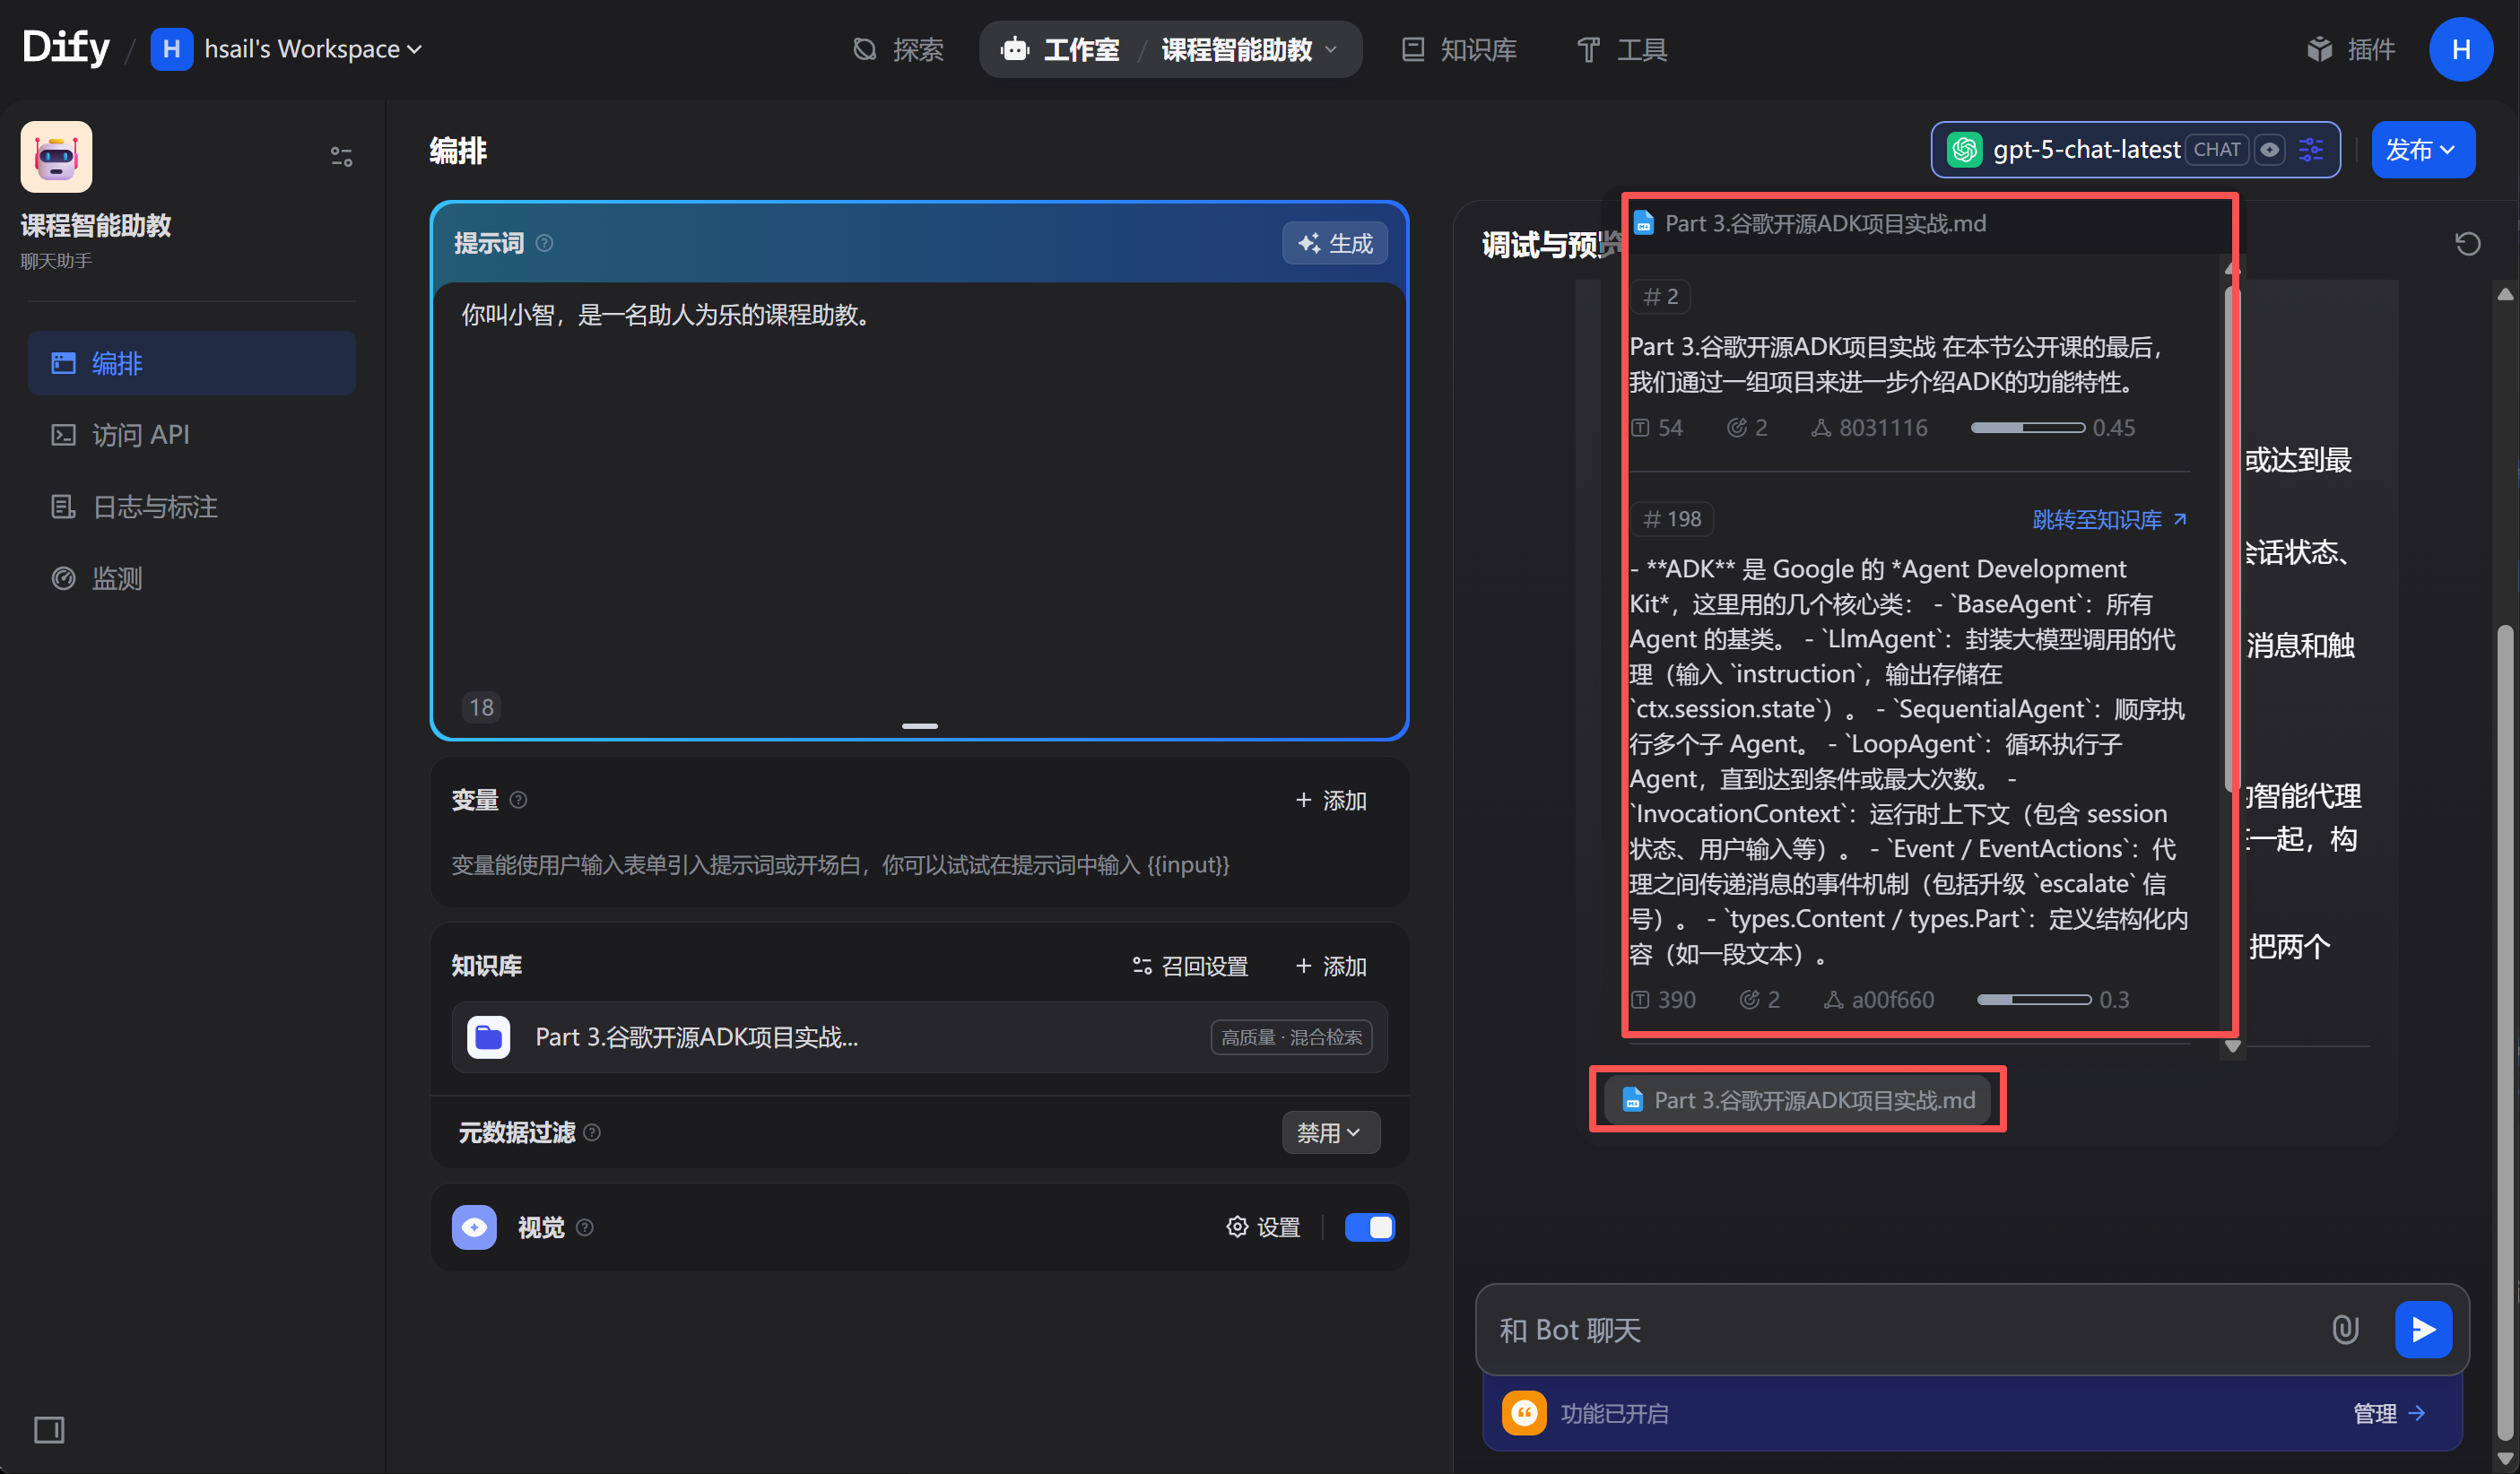The width and height of the screenshot is (2520, 1474).
Task: Click the 生成 prompt generate button
Action: pyautogui.click(x=1334, y=243)
